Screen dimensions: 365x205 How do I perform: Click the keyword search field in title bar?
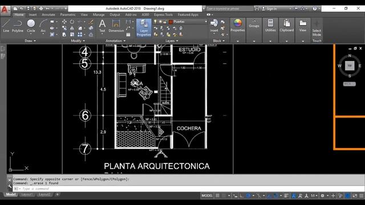(229, 9)
